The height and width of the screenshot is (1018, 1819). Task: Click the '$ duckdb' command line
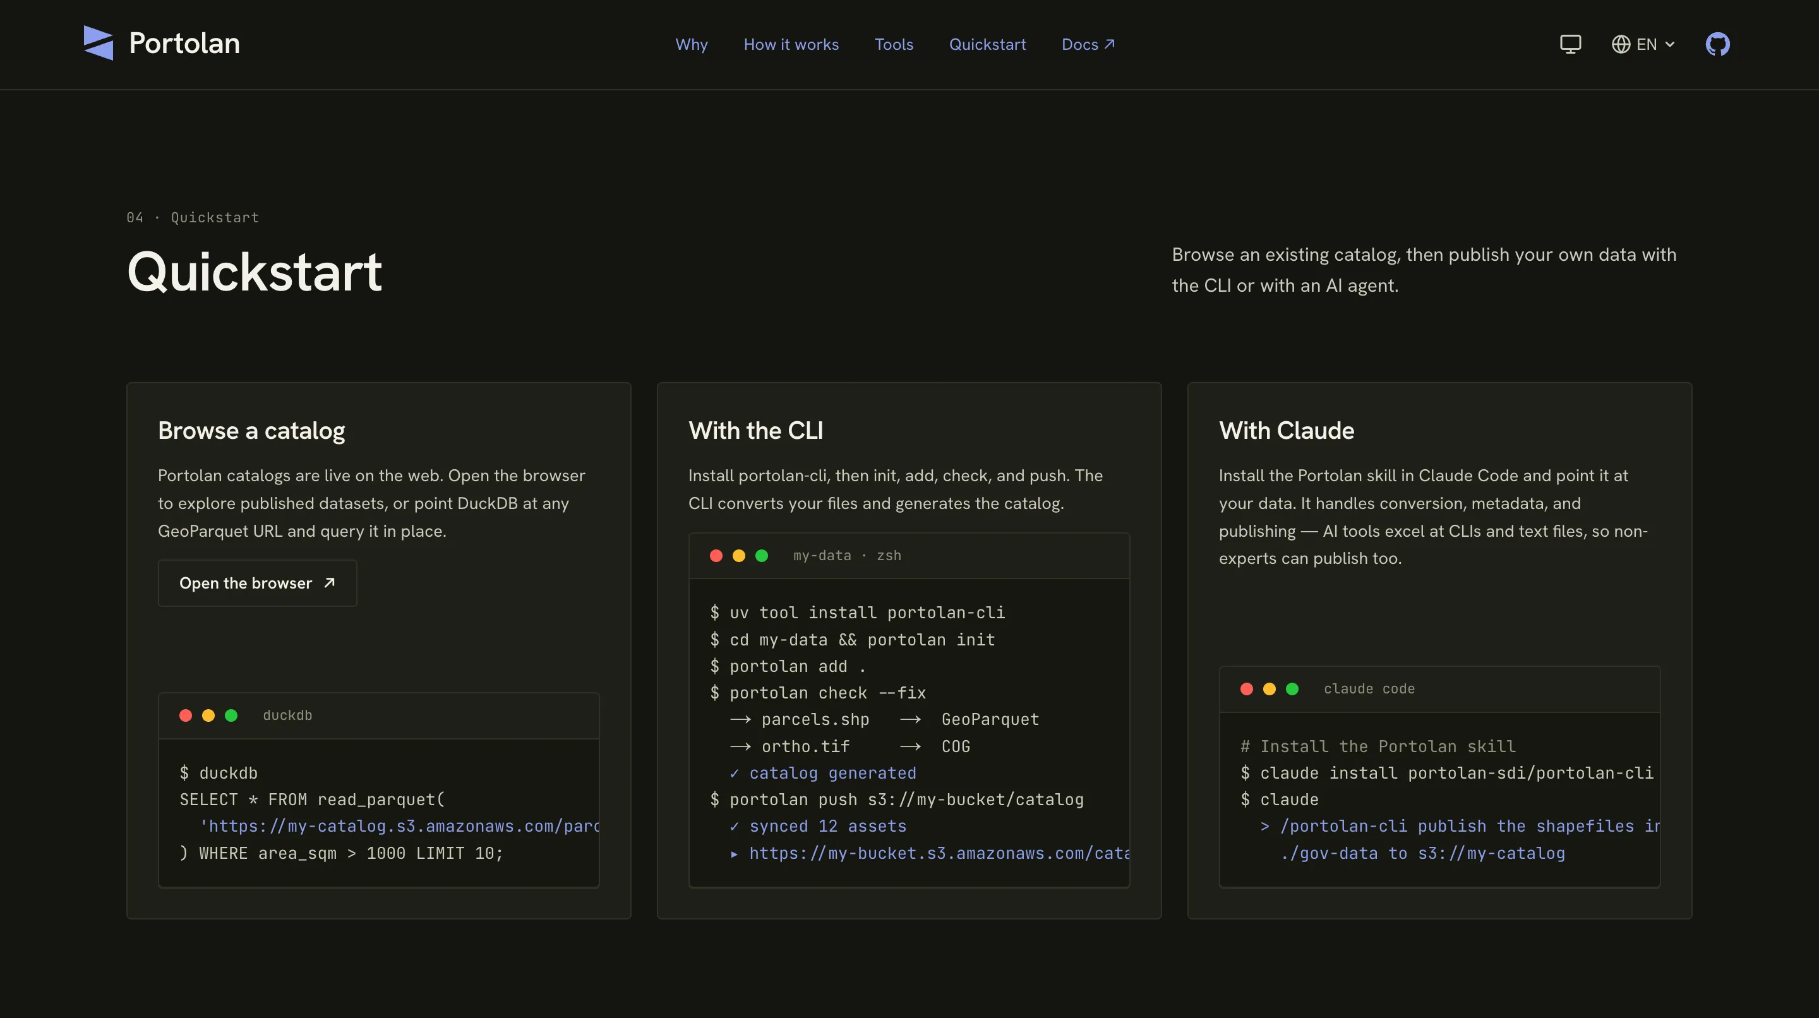click(x=218, y=773)
